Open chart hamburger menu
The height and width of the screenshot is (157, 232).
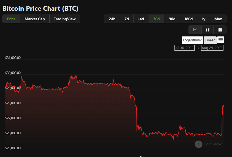pyautogui.click(x=221, y=40)
